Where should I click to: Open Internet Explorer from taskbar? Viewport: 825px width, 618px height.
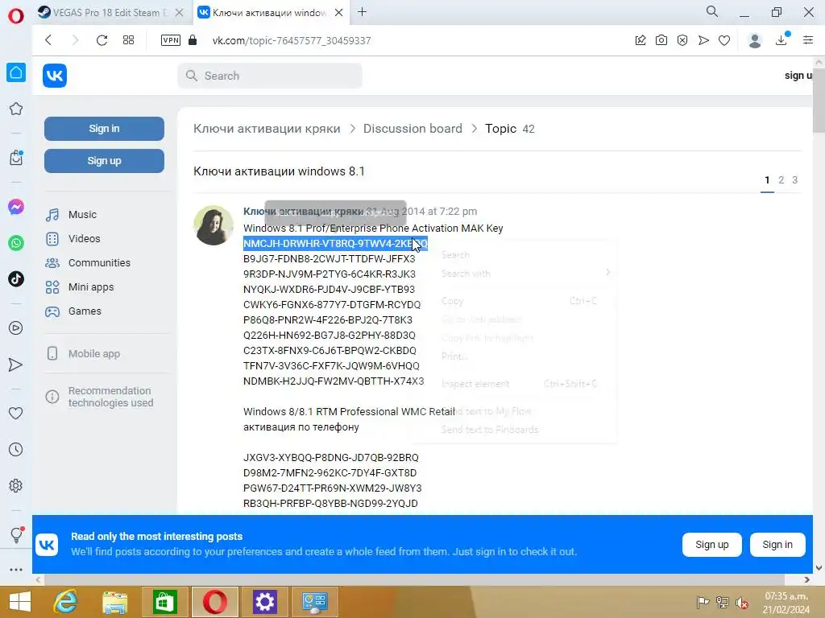66,602
